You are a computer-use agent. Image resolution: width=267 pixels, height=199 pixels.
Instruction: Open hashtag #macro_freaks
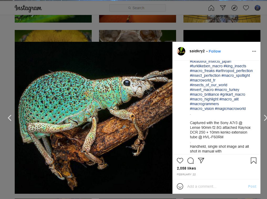click(x=202, y=71)
